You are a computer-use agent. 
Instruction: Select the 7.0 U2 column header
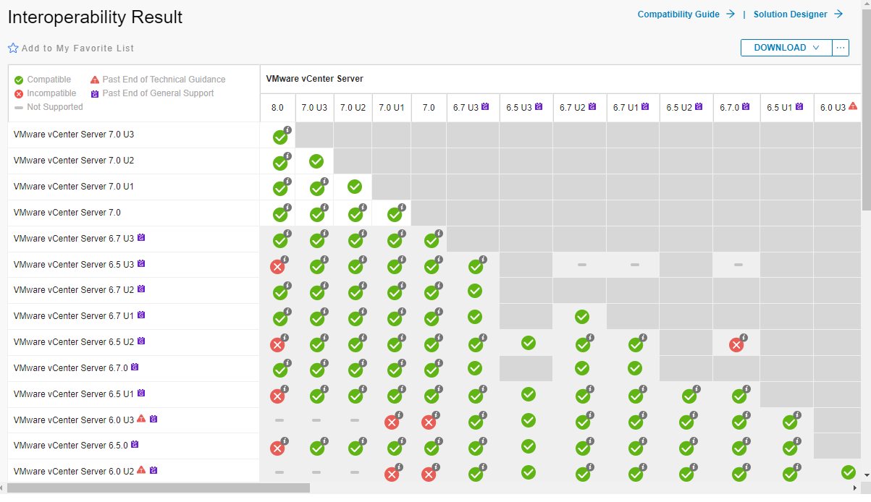(353, 108)
